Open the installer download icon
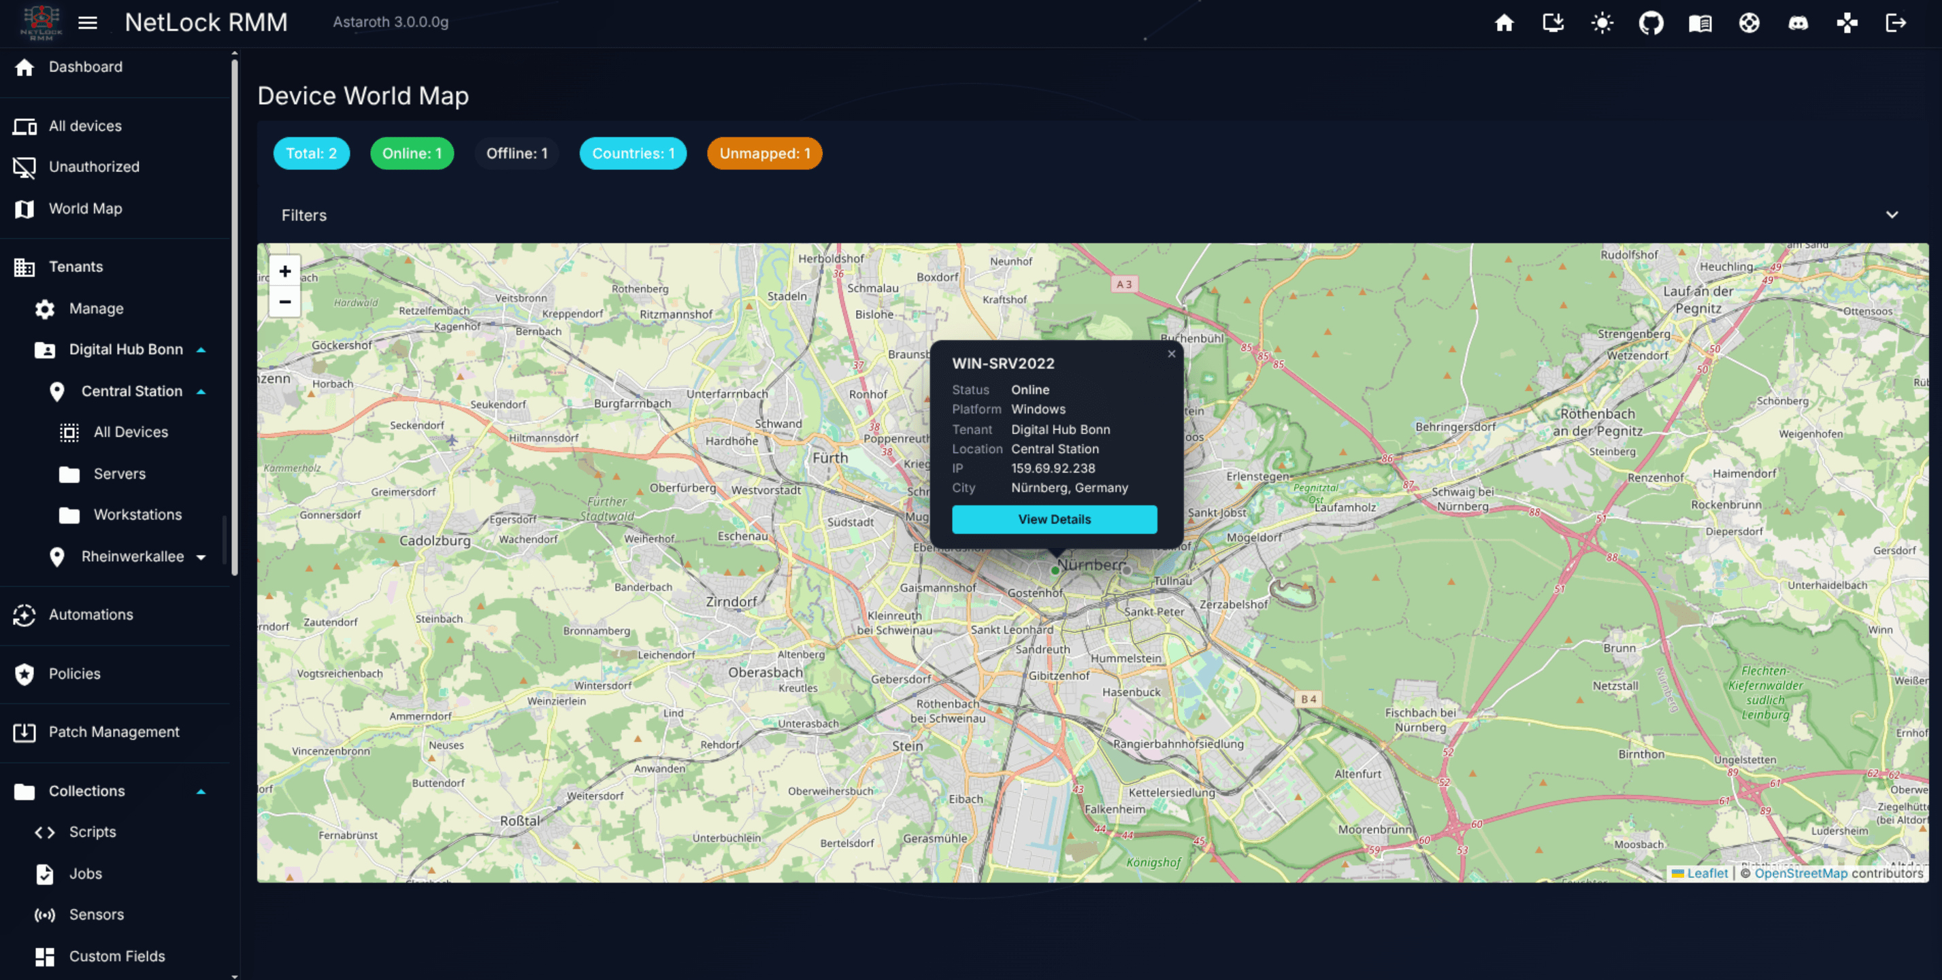 click(1553, 22)
